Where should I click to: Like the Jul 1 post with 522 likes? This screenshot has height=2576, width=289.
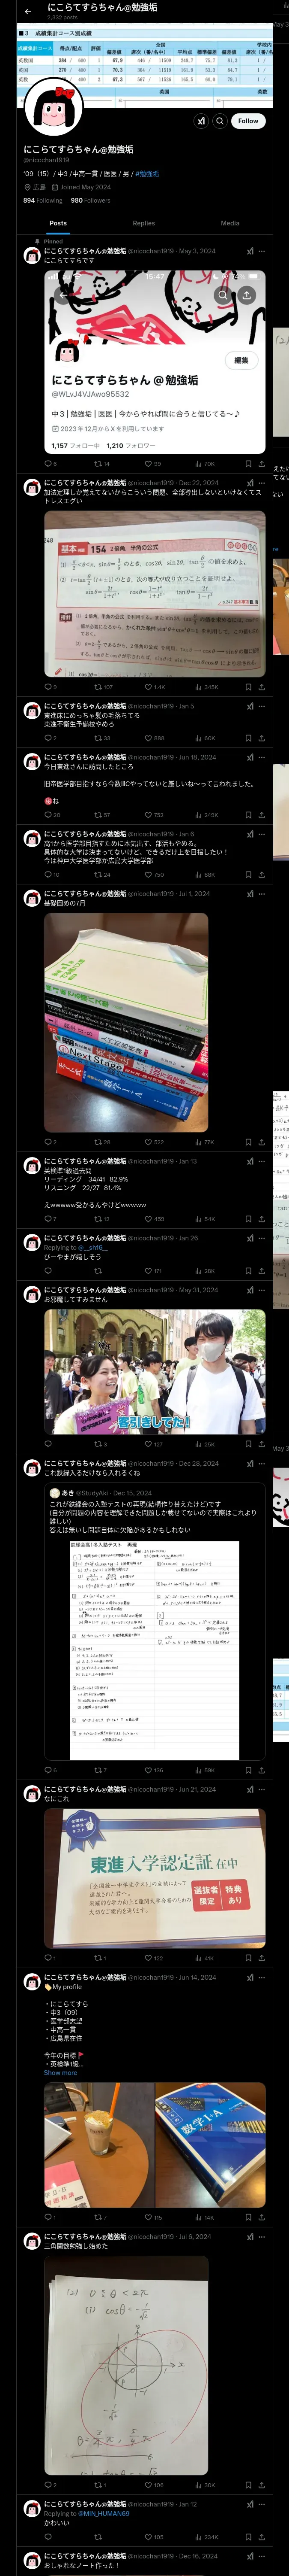pyautogui.click(x=153, y=1142)
